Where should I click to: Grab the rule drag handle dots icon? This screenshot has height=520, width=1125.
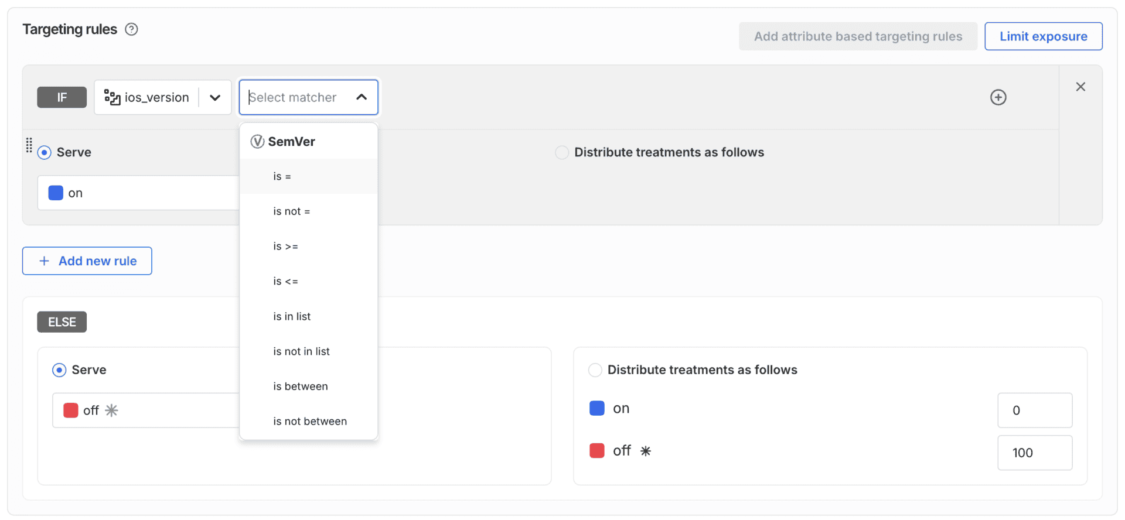click(x=29, y=145)
